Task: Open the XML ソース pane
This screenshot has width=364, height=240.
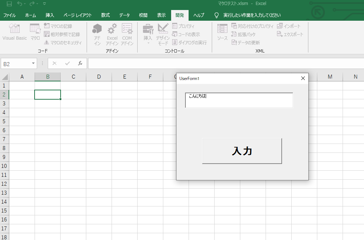Action: 222,32
